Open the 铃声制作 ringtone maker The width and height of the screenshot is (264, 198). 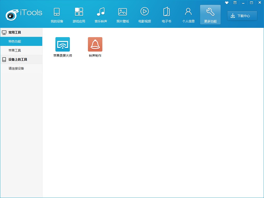[95, 45]
